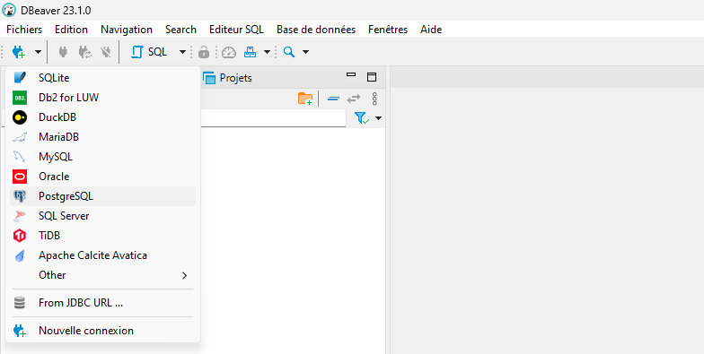Click the red TiDB hexagon icon
The image size is (704, 354).
20,236
